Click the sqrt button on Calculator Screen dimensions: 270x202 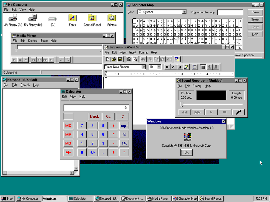124,126
